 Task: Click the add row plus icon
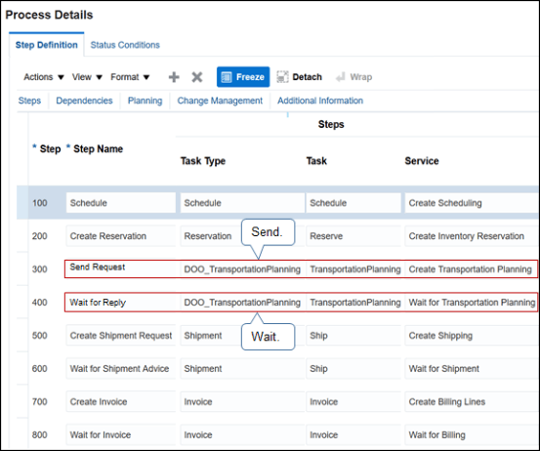coord(174,77)
